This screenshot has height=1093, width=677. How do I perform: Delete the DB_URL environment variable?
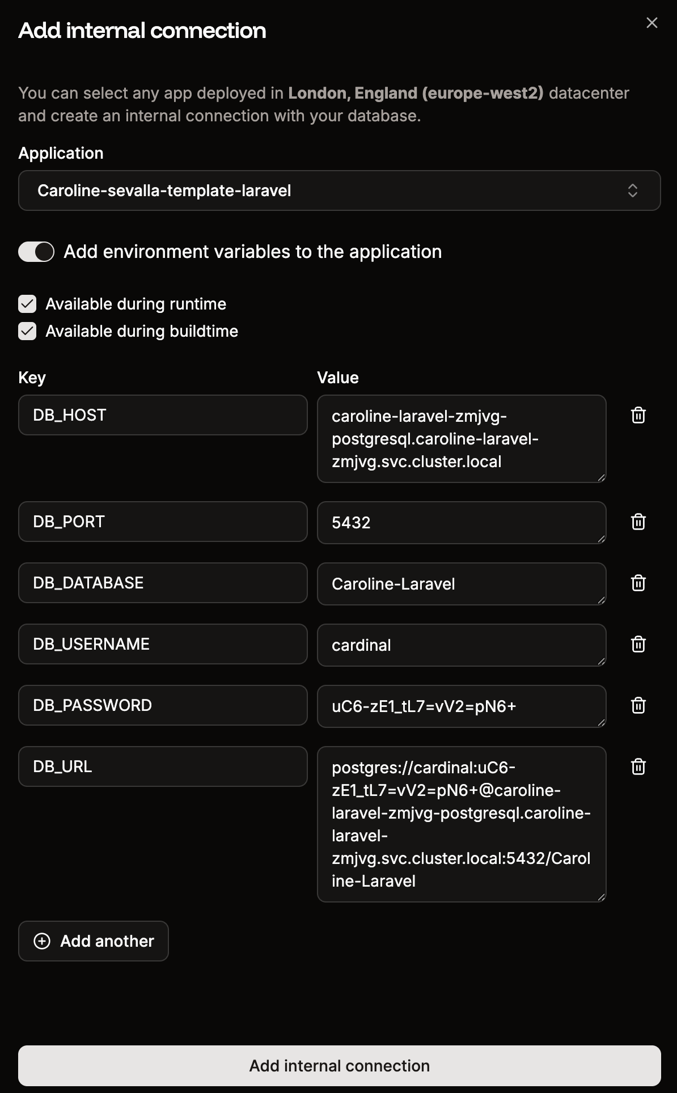(x=638, y=766)
